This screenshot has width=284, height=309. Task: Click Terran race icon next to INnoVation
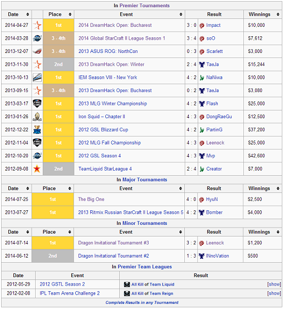(202, 256)
